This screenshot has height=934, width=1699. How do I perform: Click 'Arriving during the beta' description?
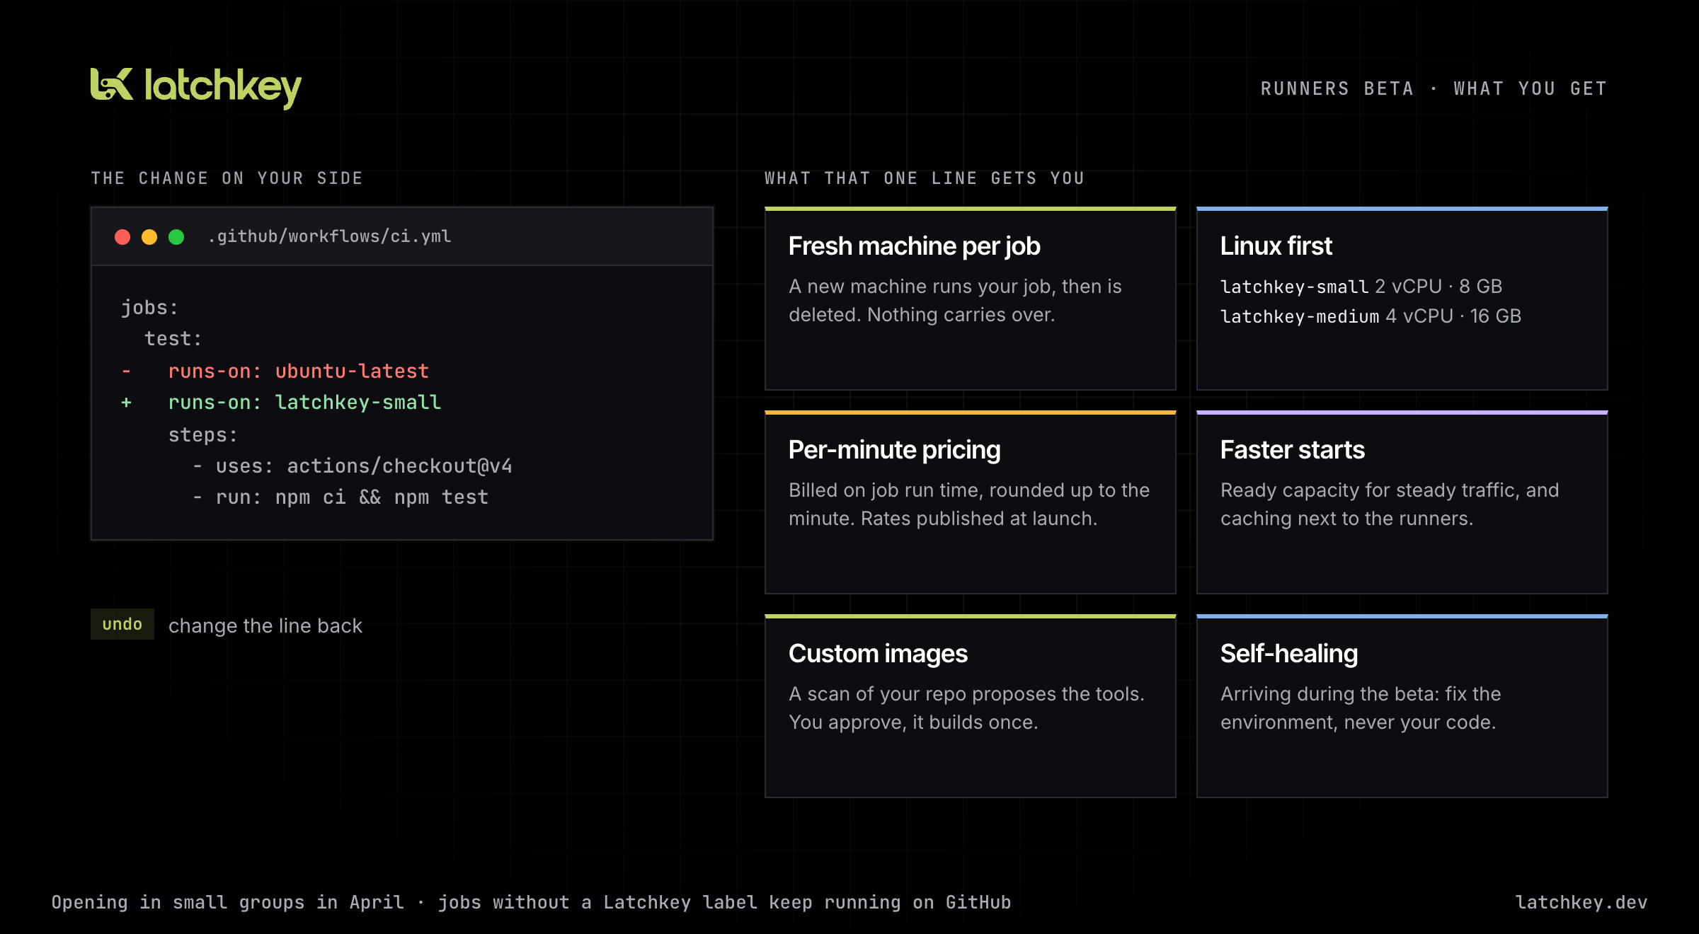coord(1361,708)
